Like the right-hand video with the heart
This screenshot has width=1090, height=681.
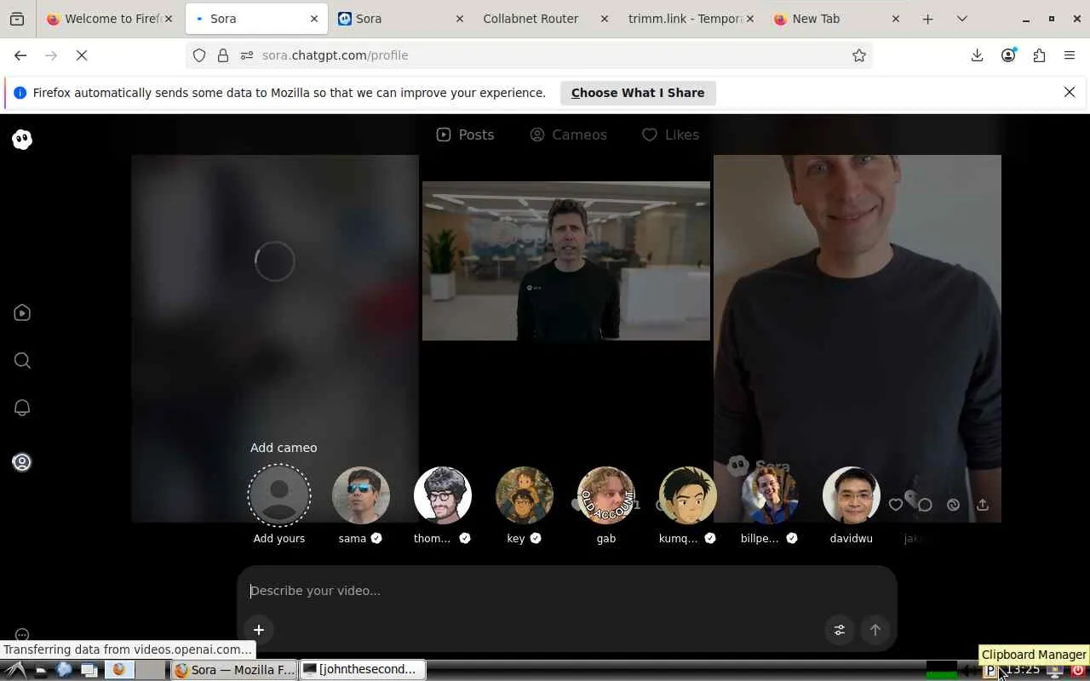coord(896,505)
